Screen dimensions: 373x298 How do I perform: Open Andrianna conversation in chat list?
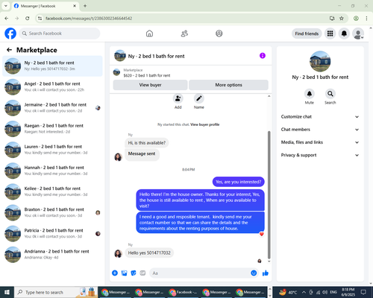click(52, 254)
